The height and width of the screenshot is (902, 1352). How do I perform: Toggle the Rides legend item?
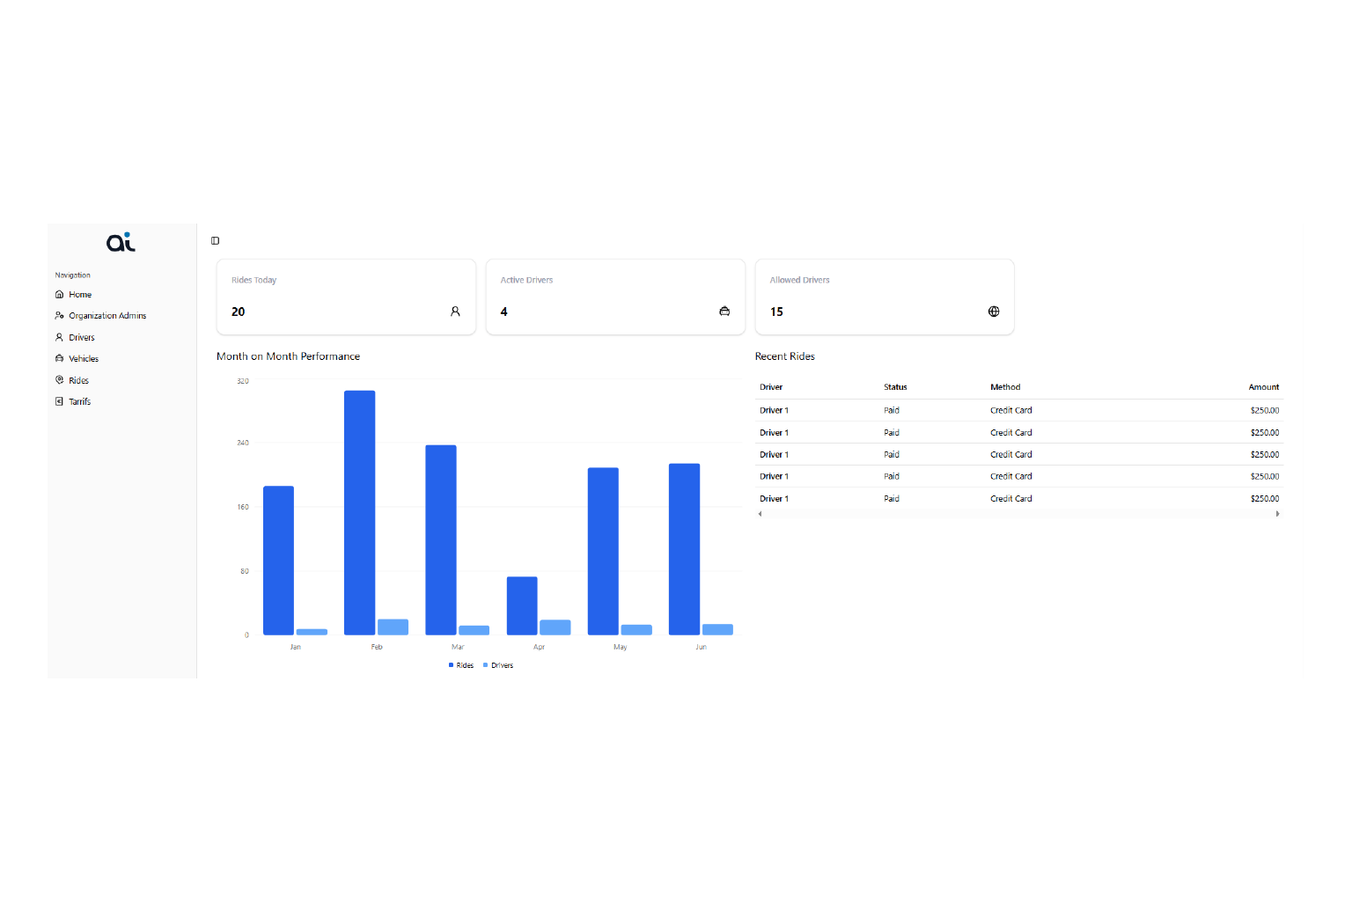pyautogui.click(x=461, y=665)
